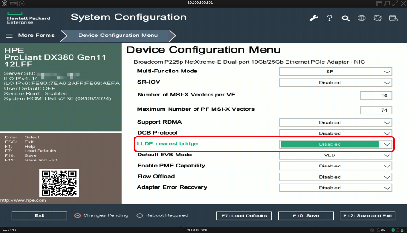Screen dimensions: 407x233
Task: Click the Default EVB Mode label
Action: 164,155
